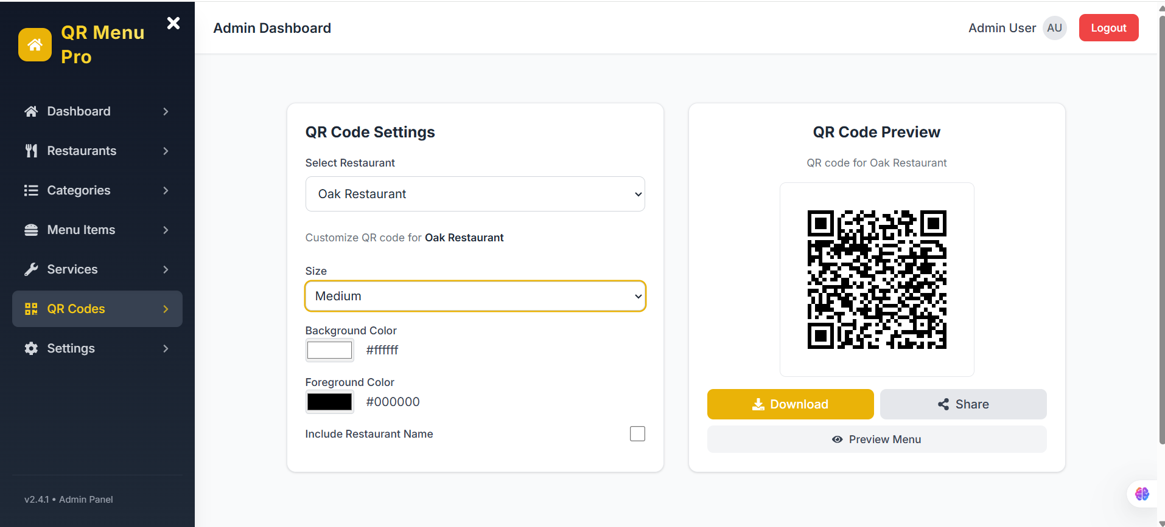Viewport: 1165px width, 527px height.
Task: Expand the Settings menu chevron
Action: click(166, 348)
